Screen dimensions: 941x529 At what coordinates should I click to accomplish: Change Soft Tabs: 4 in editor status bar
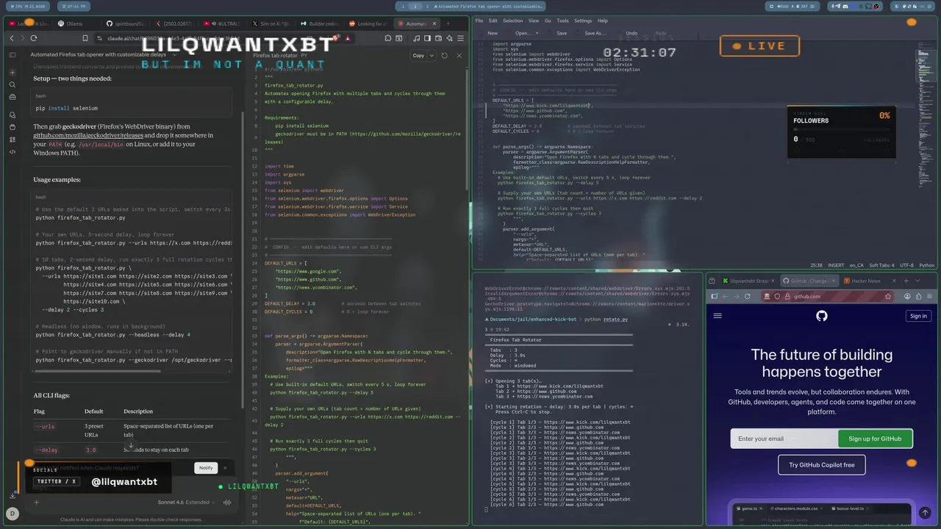tap(882, 265)
